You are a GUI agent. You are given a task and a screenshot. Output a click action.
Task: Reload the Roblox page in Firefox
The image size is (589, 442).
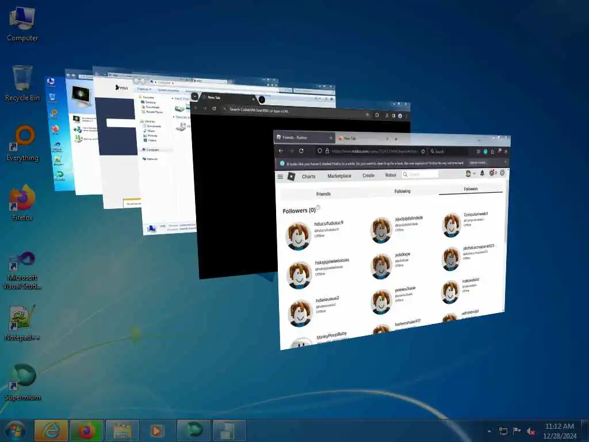click(x=301, y=151)
